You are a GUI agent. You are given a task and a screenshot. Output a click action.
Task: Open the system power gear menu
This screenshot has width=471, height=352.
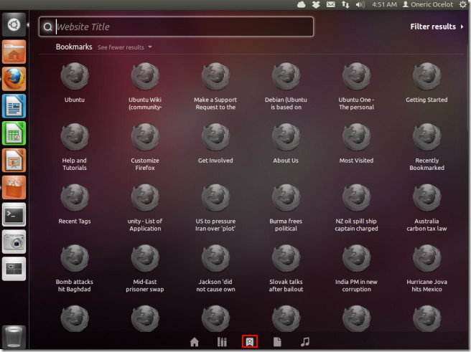[x=463, y=4]
